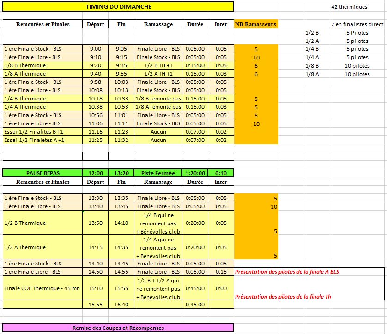Screen dimensions: 387x334
Task: Select the '13:45' end time cell
Action: [121, 206]
